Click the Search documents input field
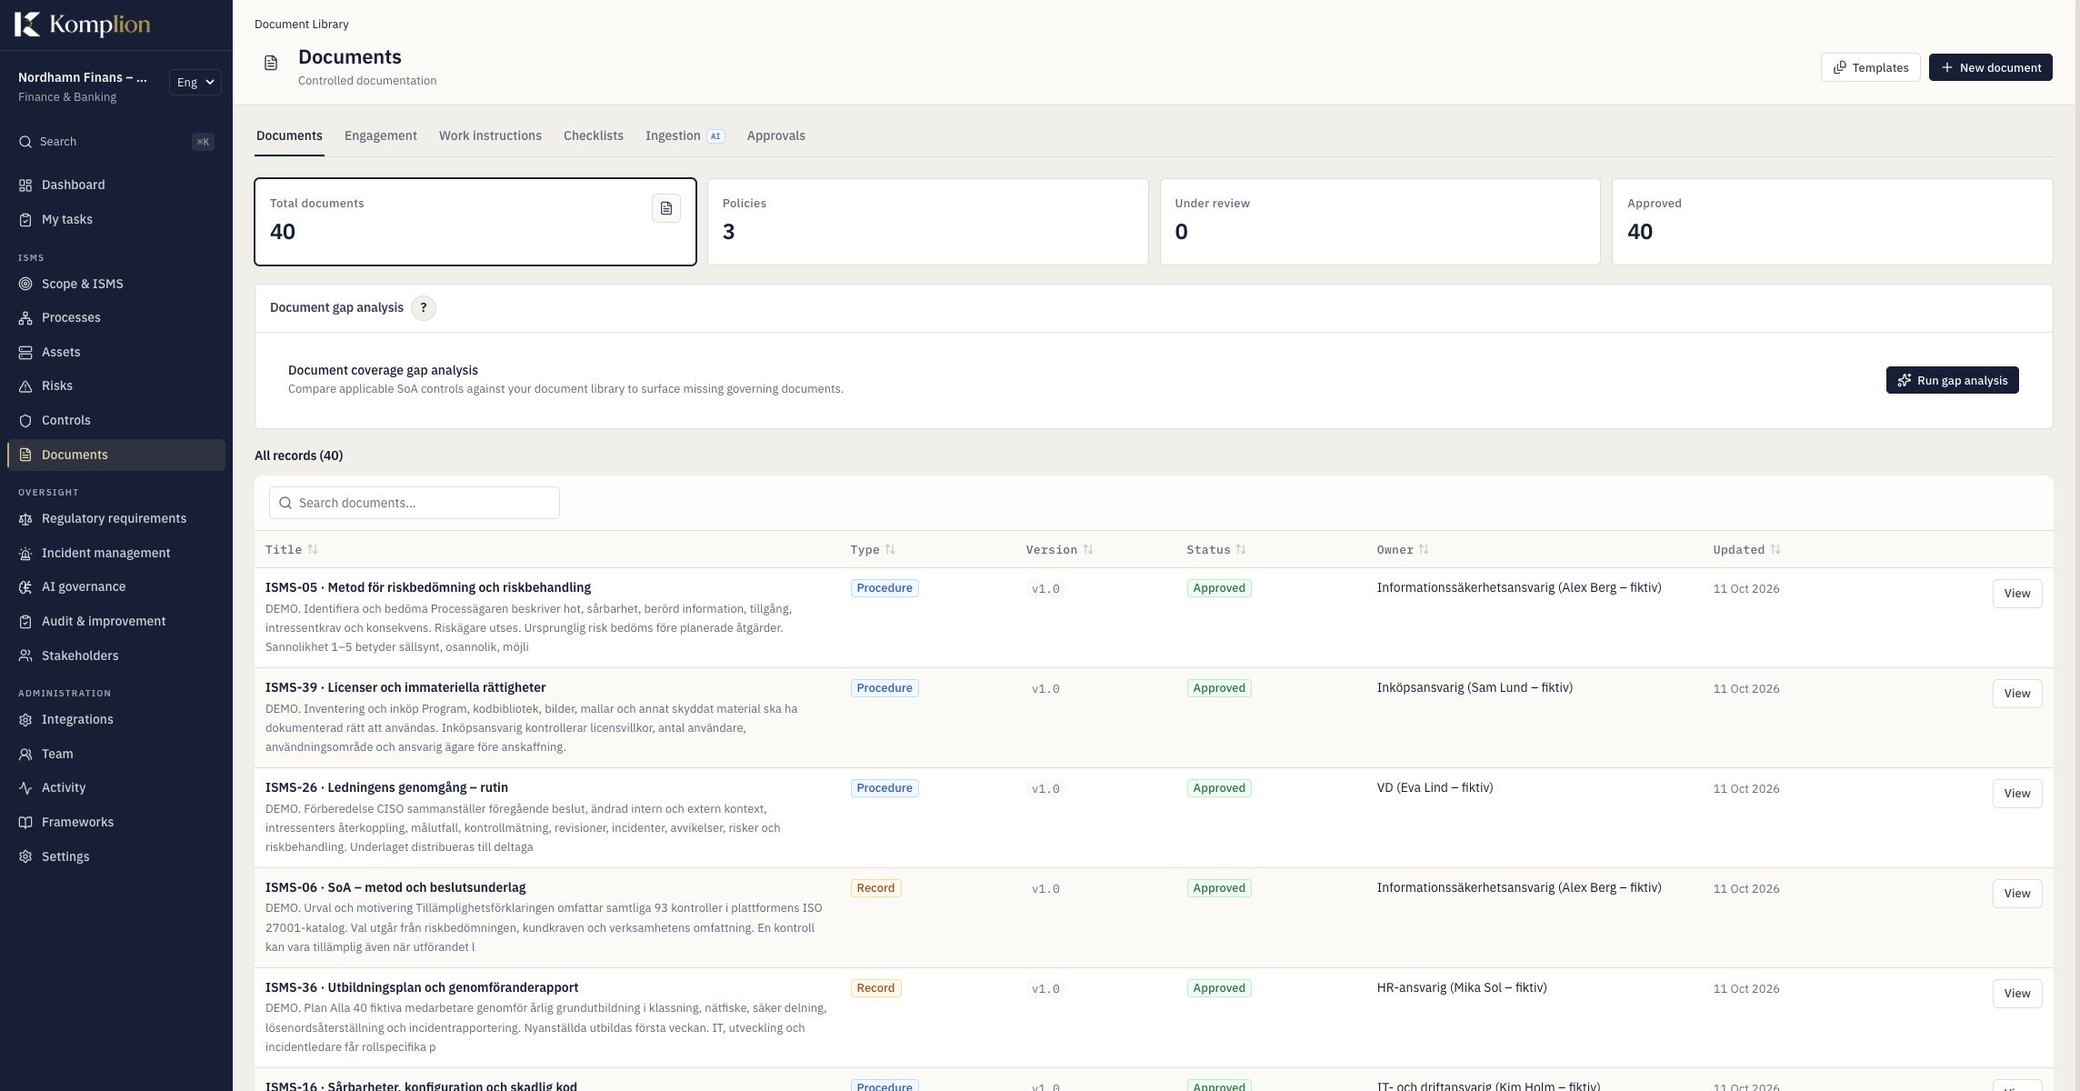The width and height of the screenshot is (2080, 1091). click(415, 504)
